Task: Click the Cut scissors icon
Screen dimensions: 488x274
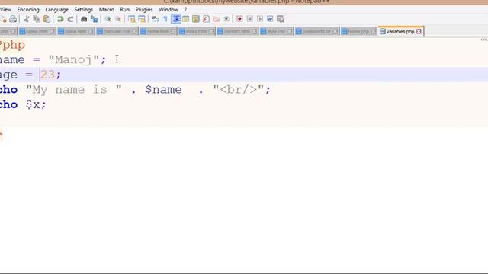Action: tap(27, 19)
